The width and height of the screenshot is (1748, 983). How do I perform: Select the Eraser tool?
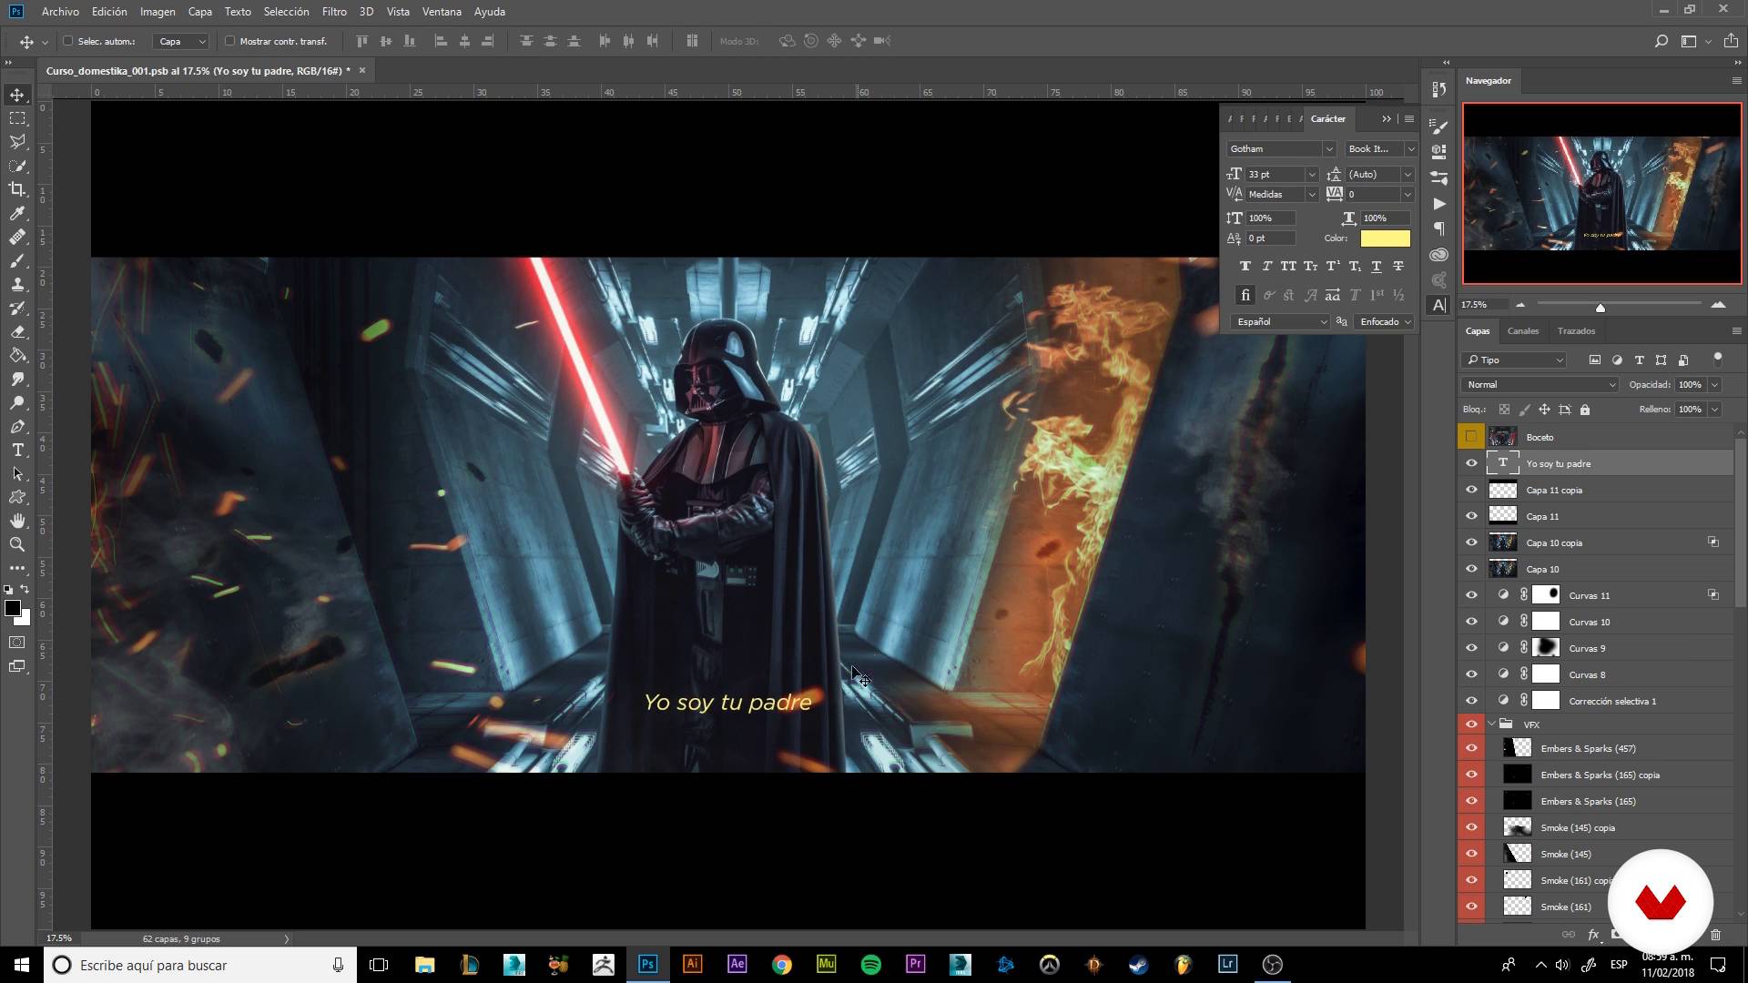(17, 332)
